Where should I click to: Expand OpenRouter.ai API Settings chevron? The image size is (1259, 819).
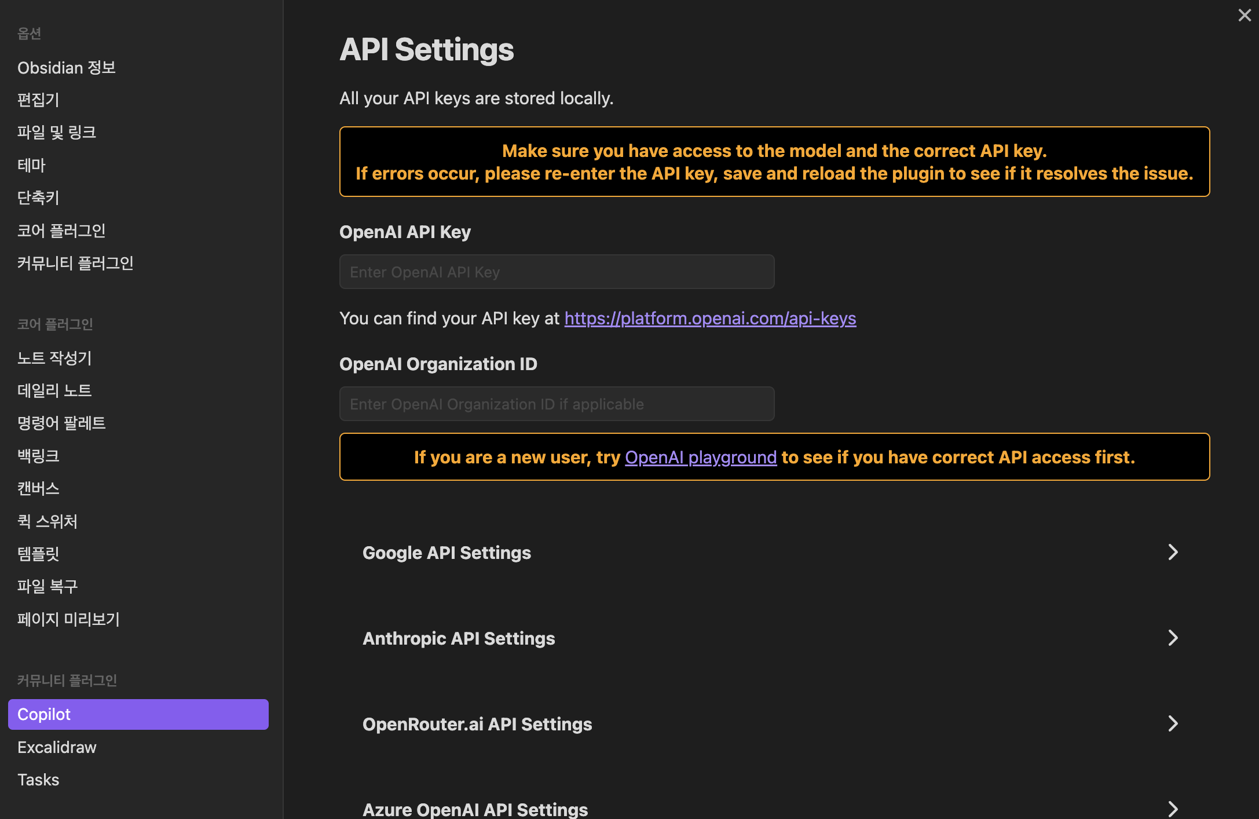(x=1173, y=723)
